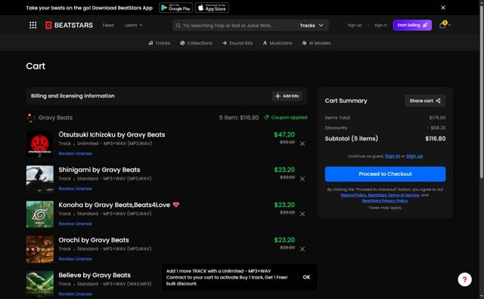Click the $47.20 discounted price
This screenshot has height=299, width=484.
pyautogui.click(x=284, y=134)
